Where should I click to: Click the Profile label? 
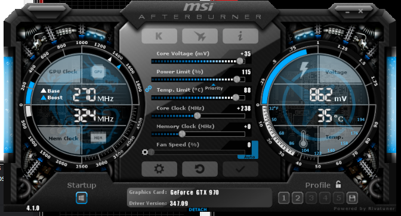[318, 185]
